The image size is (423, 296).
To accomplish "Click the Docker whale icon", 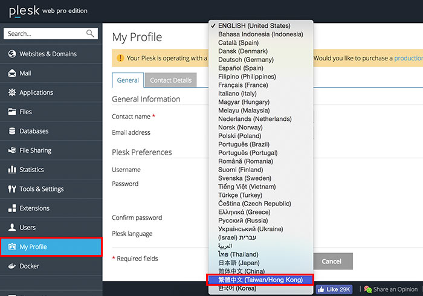I will click(12, 266).
